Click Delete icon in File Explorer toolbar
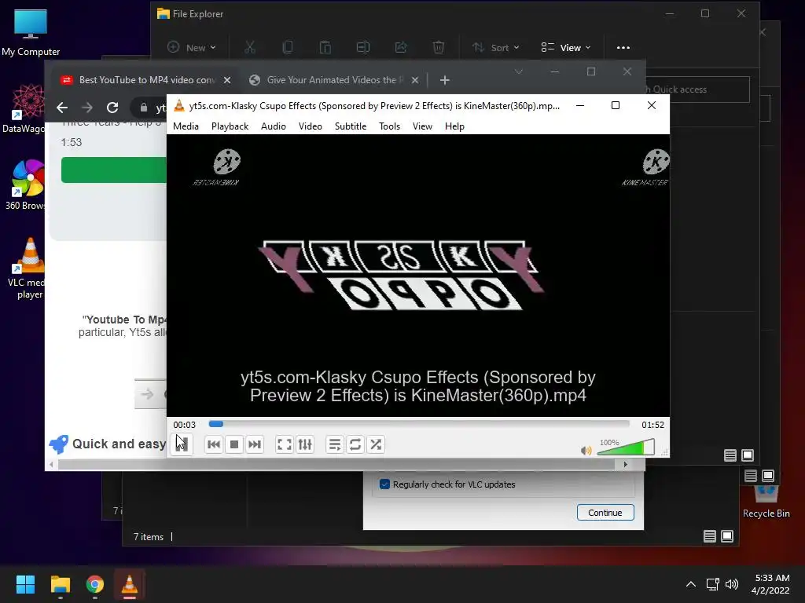 point(439,47)
